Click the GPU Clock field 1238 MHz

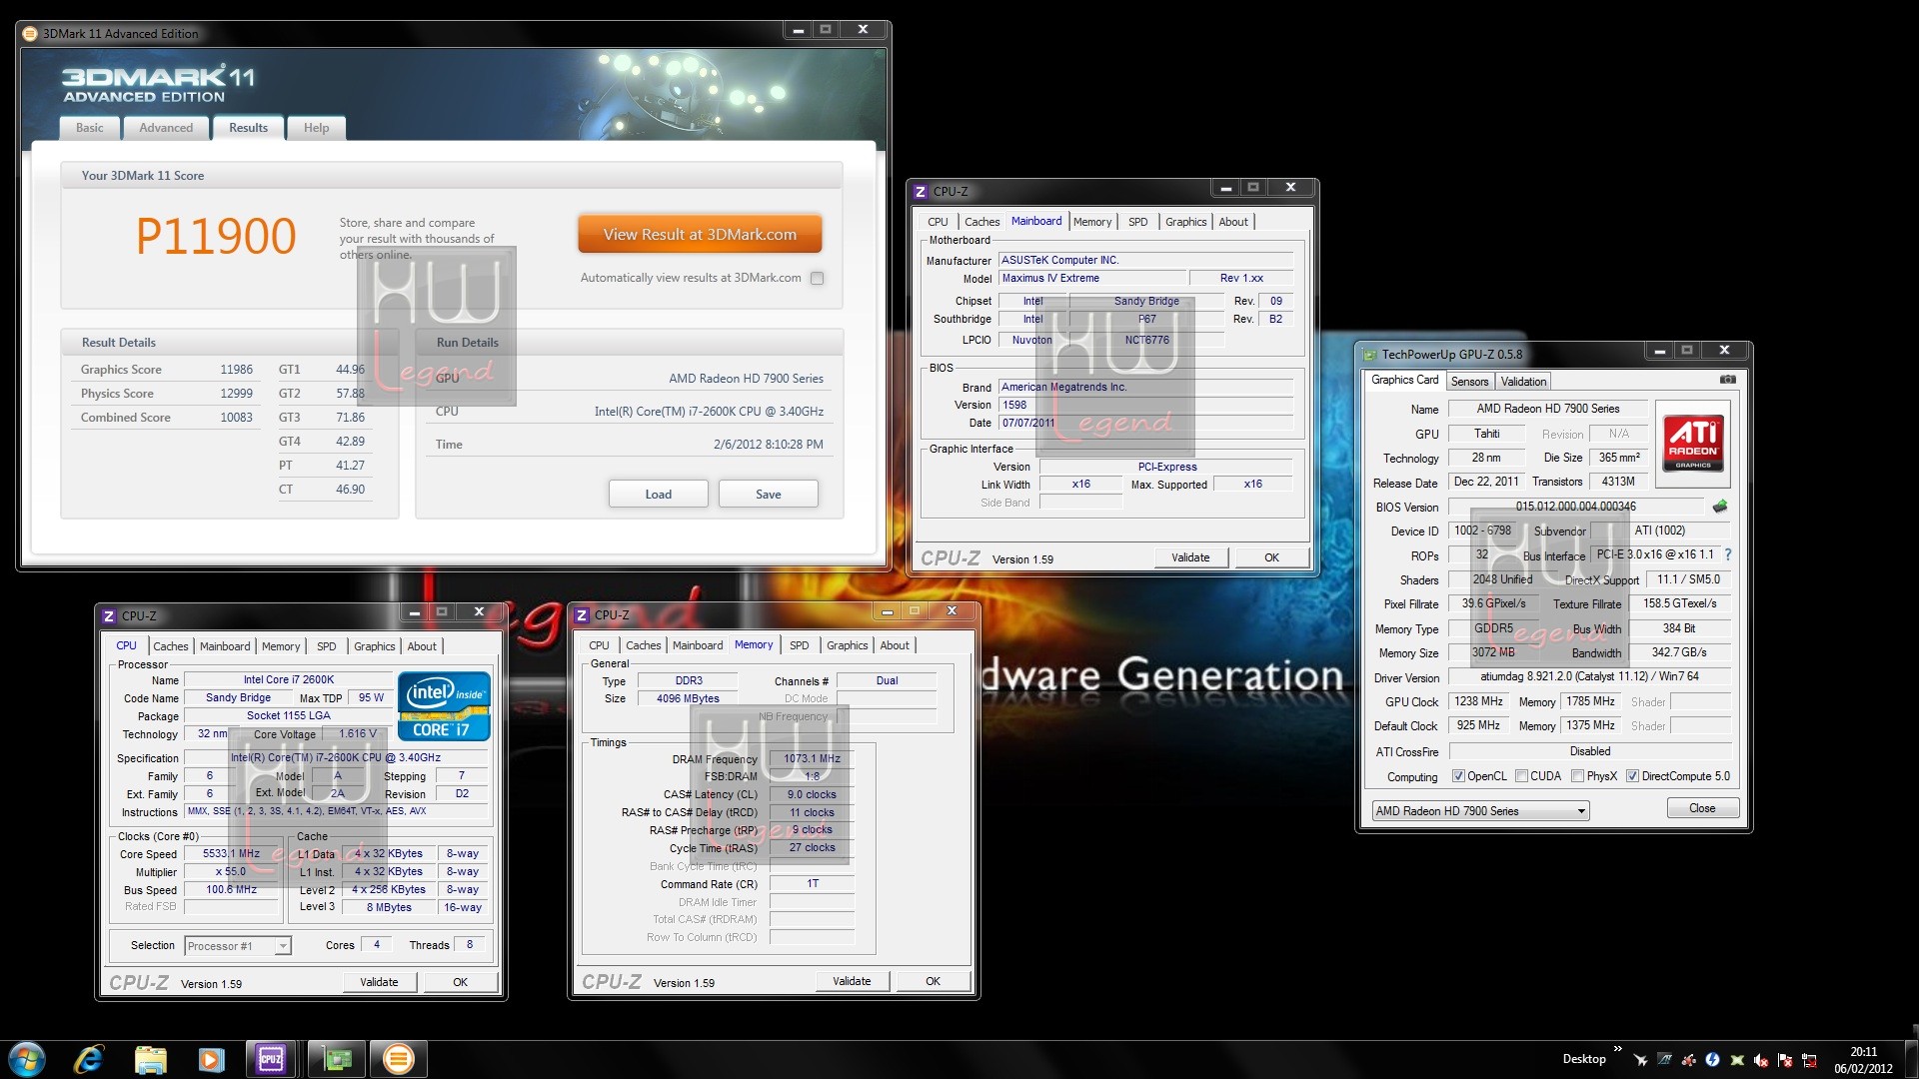click(1479, 701)
